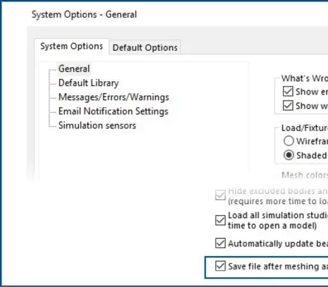The height and width of the screenshot is (287, 328).
Task: Choose the Shaded radio button
Action: [289, 155]
